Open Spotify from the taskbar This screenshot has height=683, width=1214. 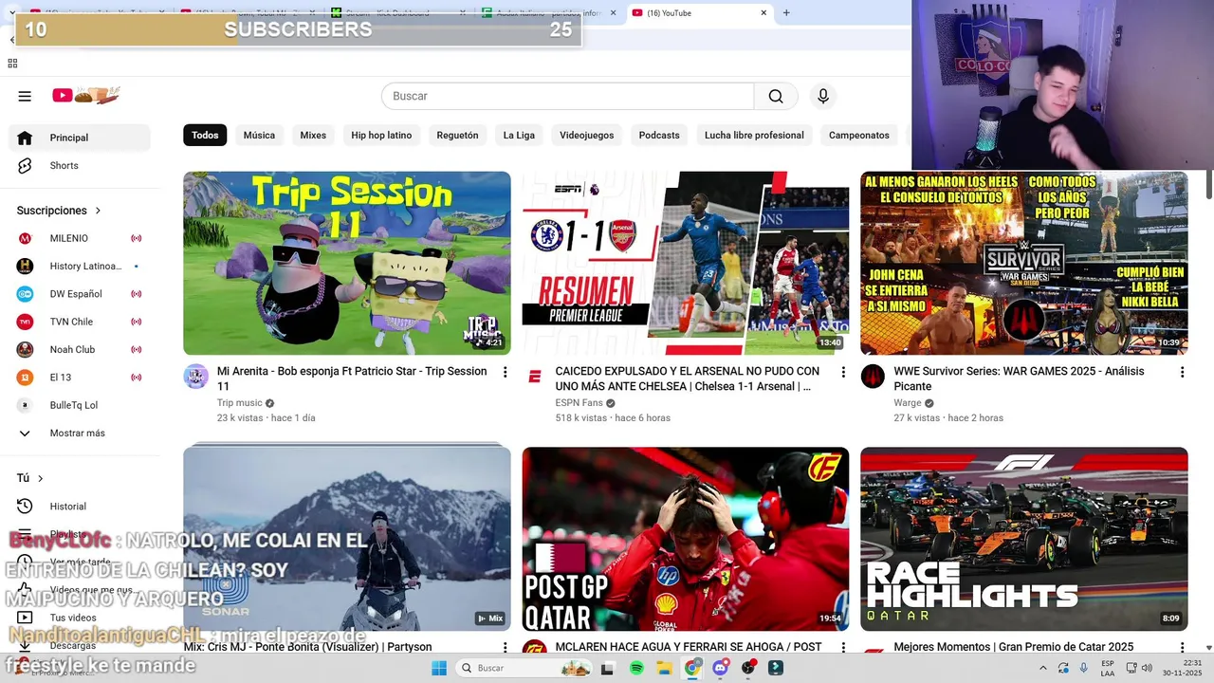pos(636,668)
